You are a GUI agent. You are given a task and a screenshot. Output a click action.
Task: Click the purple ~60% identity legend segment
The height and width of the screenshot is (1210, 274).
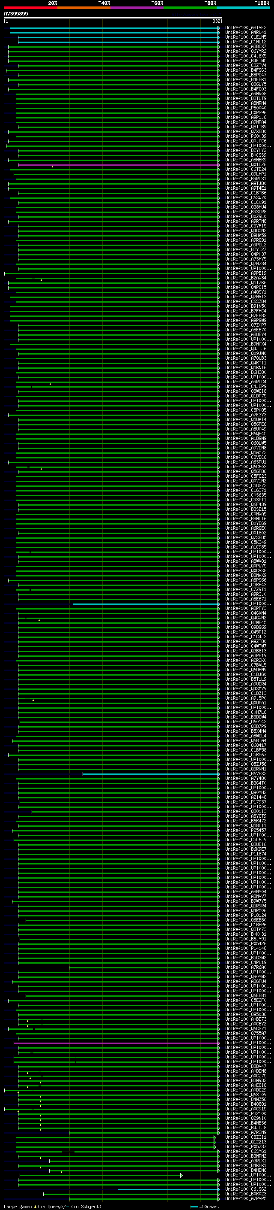[x=137, y=8]
